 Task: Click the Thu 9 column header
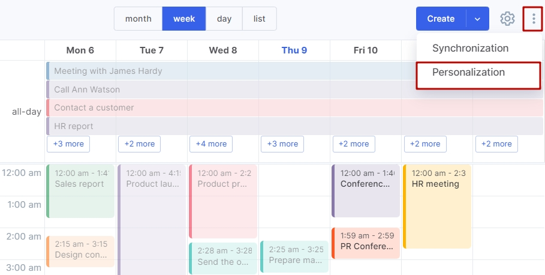(294, 50)
